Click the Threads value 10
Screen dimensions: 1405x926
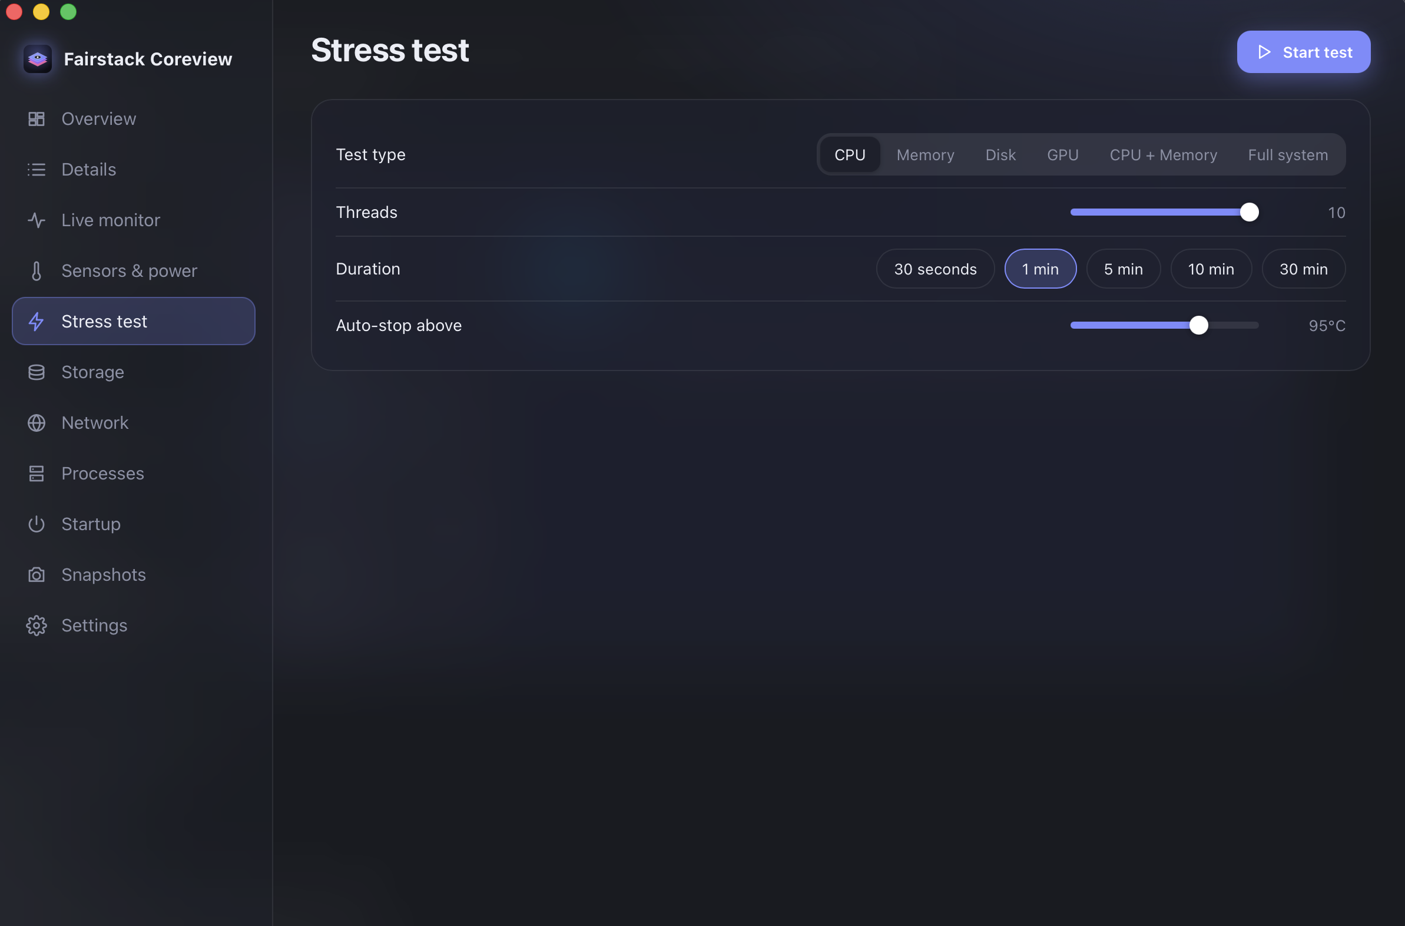1337,213
